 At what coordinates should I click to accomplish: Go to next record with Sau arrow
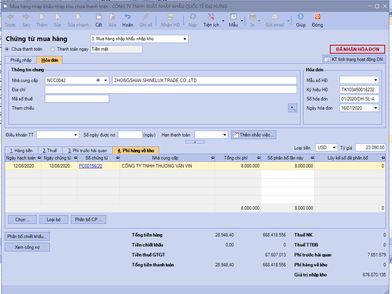tap(26, 17)
